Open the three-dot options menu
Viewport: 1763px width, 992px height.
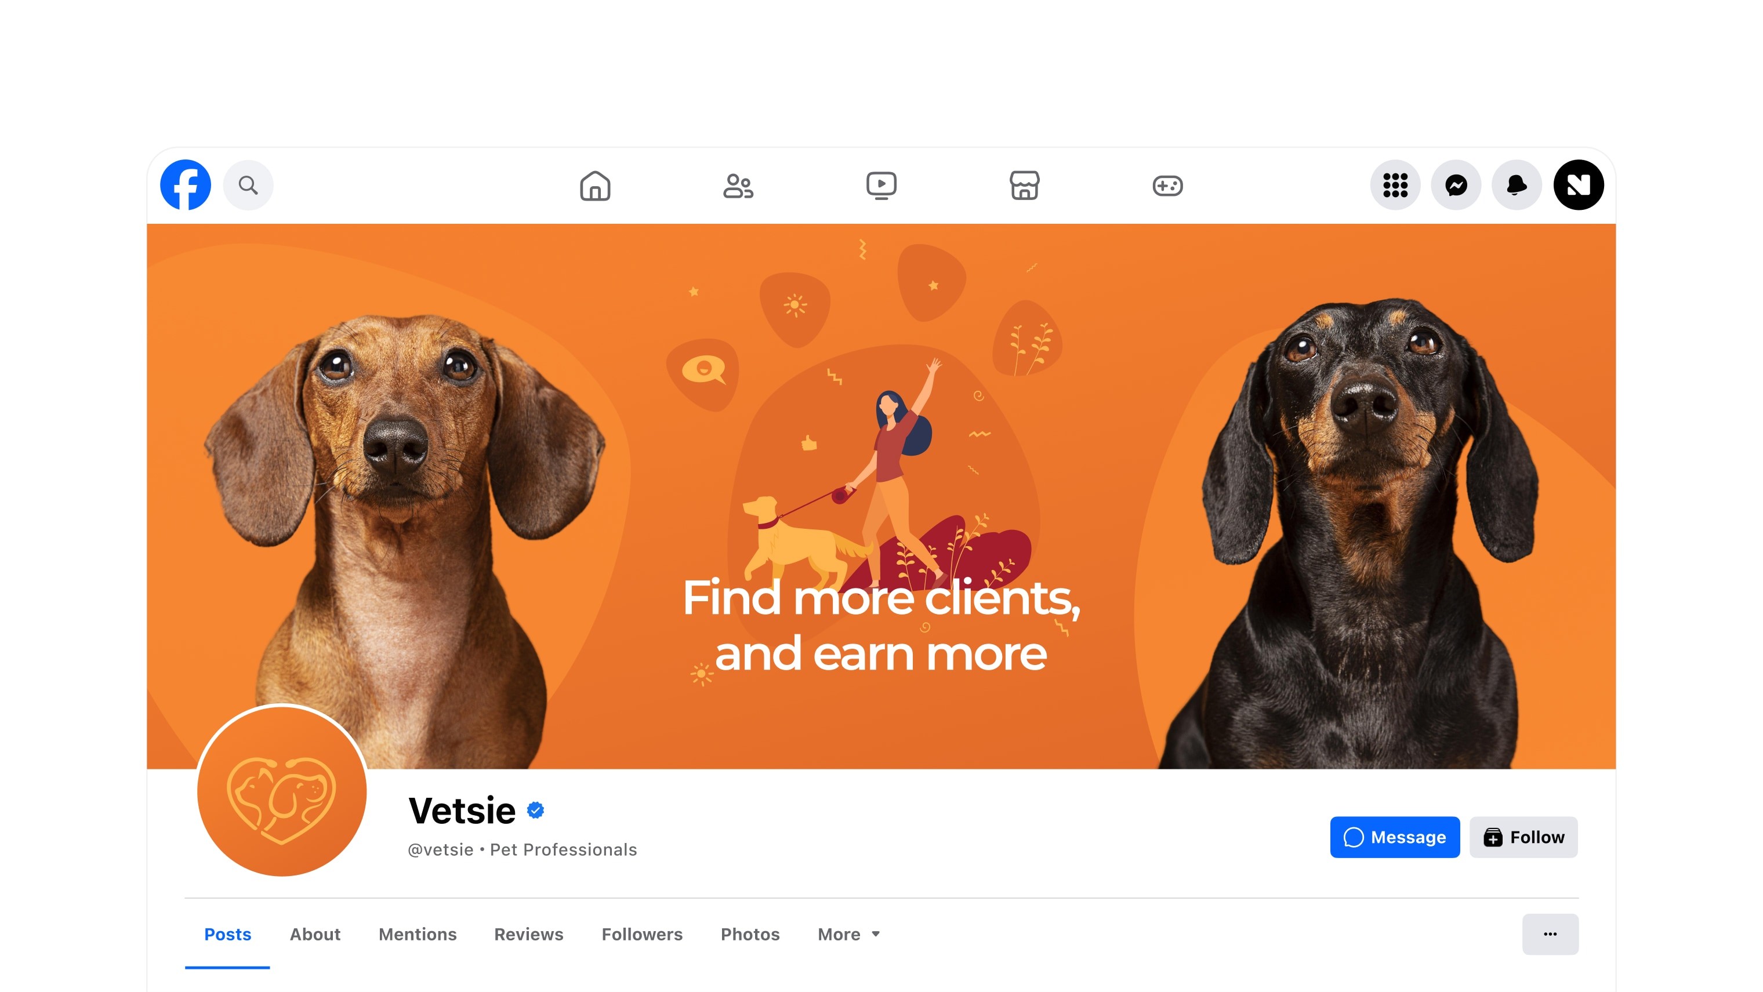(1550, 934)
